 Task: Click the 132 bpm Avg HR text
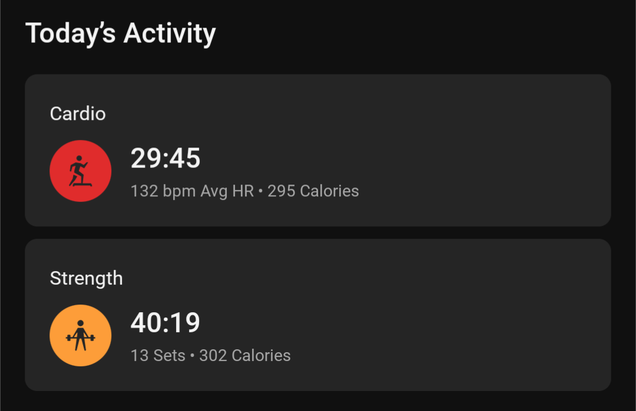192,191
